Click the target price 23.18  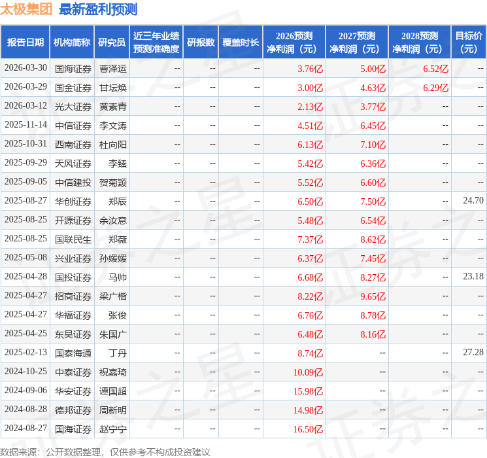(473, 276)
